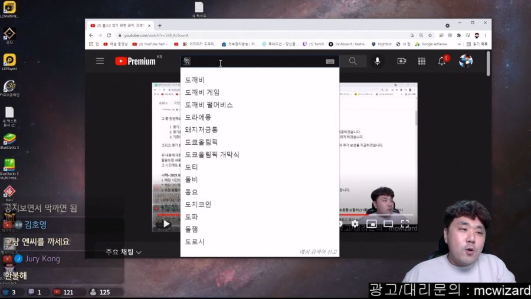Screen dimensions: 531x299
Task: Play the video
Action: (x=166, y=224)
